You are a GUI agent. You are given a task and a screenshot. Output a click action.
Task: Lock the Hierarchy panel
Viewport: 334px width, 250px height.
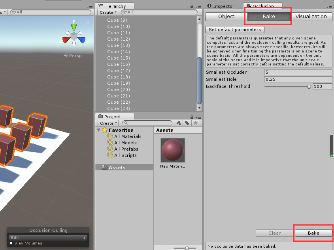click(192, 7)
